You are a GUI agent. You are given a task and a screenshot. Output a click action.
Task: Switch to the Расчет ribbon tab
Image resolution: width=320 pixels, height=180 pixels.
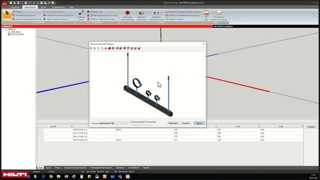coord(43,7)
